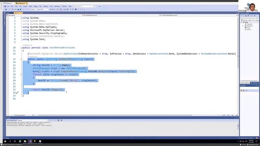
Task: Switch to the Git Changes bottom tab
Action: tap(254, 83)
